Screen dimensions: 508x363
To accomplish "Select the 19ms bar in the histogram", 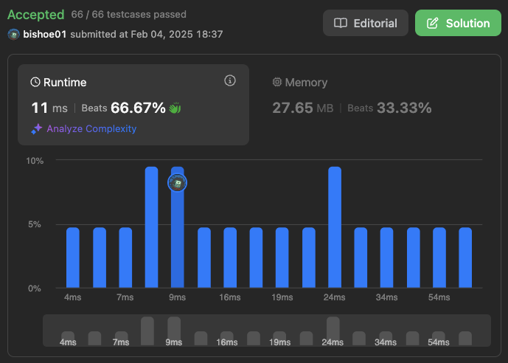I will click(282, 257).
